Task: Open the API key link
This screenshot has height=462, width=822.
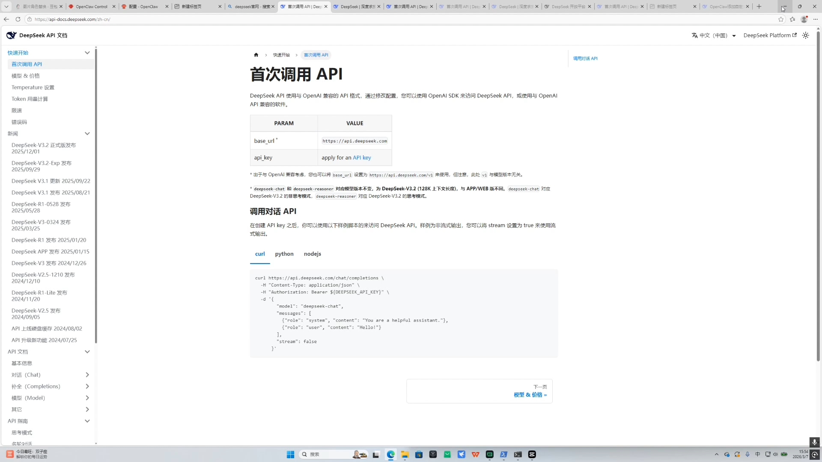Action: (362, 157)
